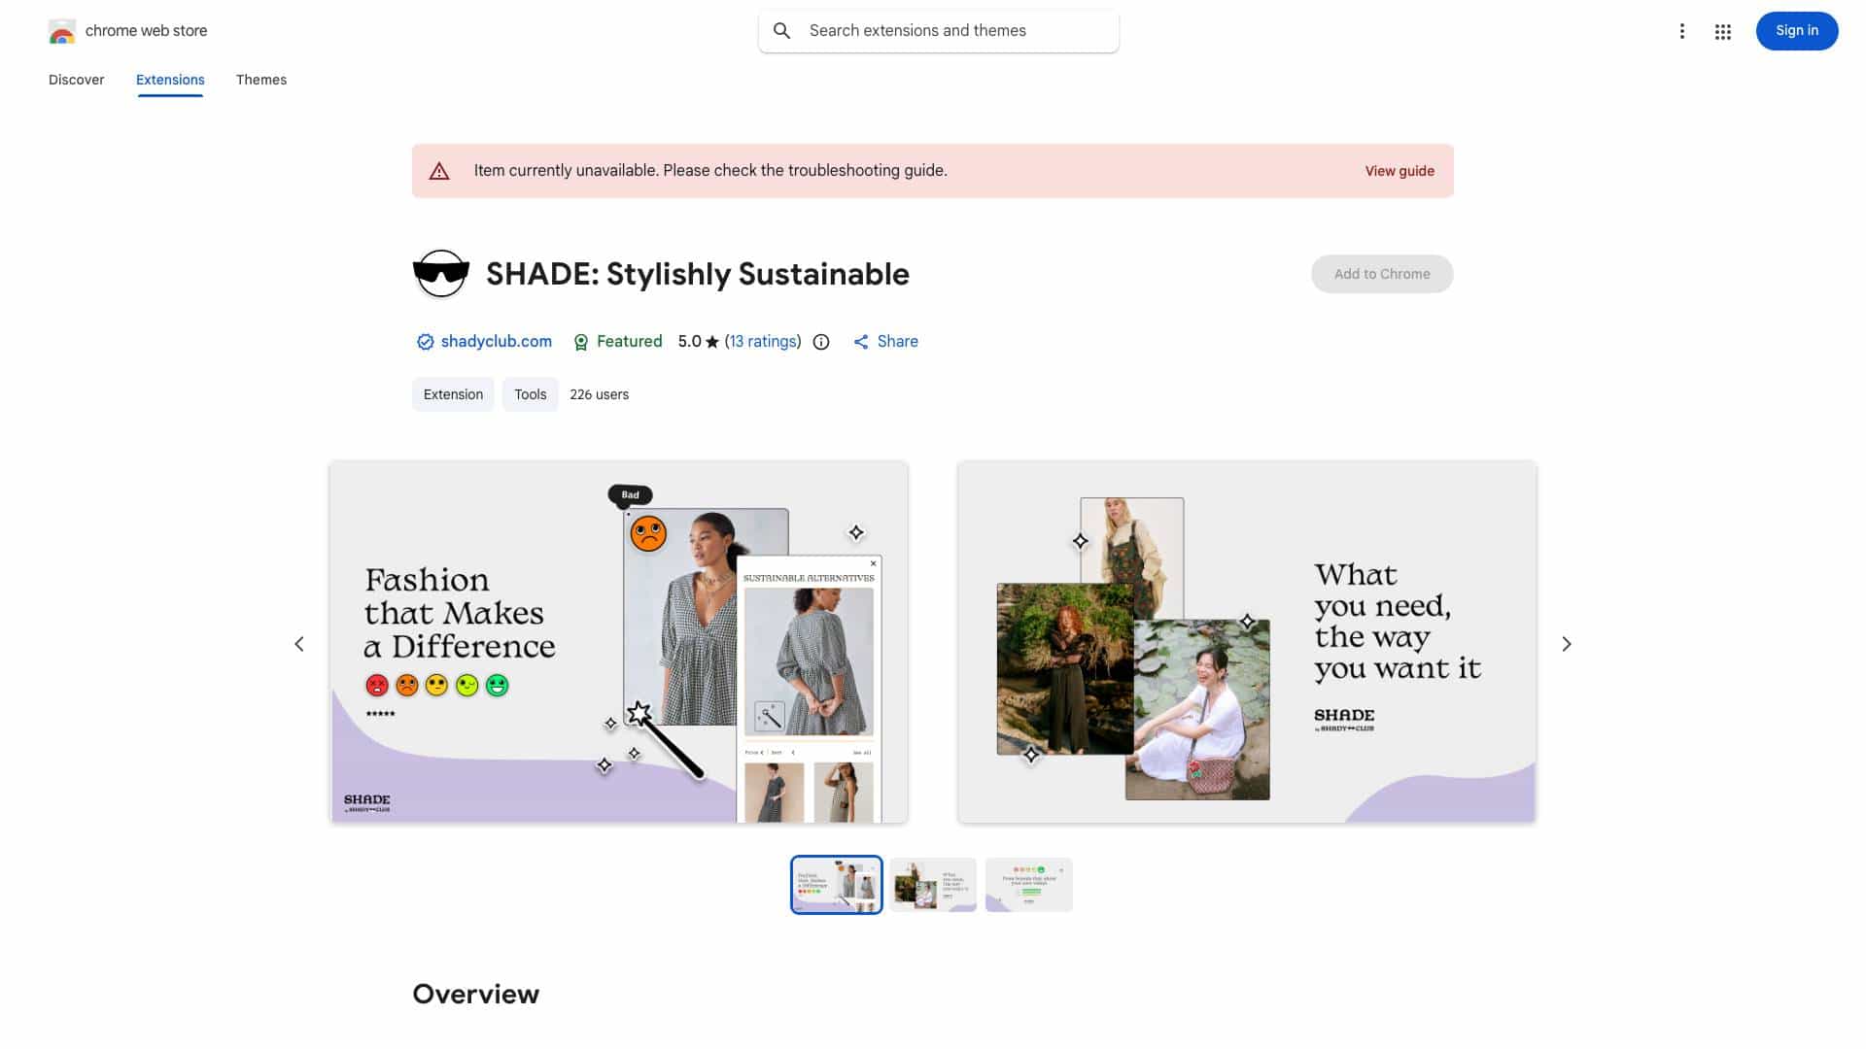Select the third screenshot thumbnail
The image size is (1866, 1049).
1028,885
